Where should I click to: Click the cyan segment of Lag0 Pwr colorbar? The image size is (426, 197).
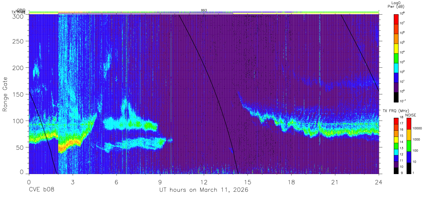tap(396, 67)
